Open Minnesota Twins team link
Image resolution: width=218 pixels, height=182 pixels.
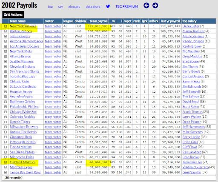pyautogui.click(x=22, y=157)
